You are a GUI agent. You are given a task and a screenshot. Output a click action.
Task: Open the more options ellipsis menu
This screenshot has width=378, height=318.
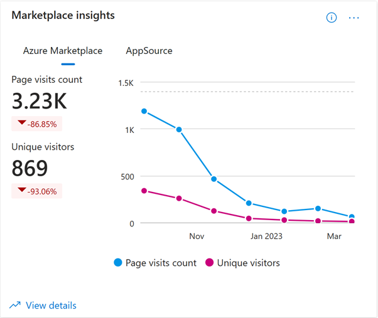pos(354,18)
